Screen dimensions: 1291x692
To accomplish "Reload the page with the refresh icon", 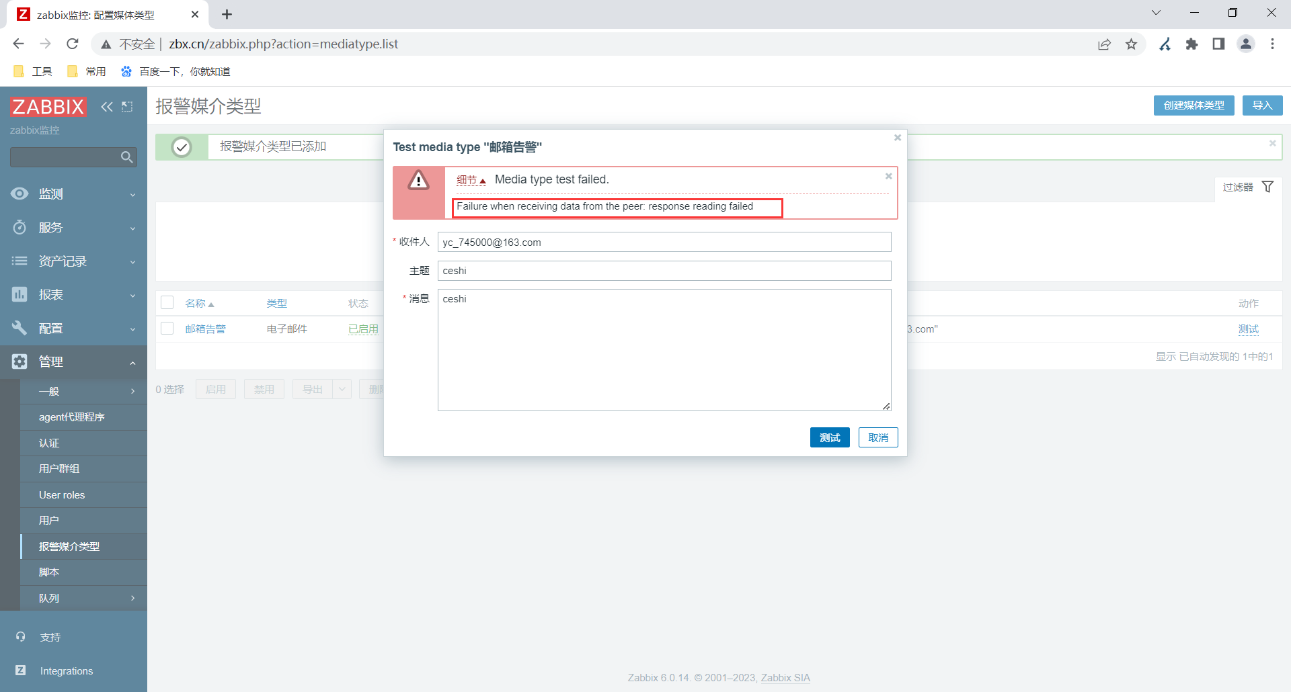I will click(x=73, y=44).
